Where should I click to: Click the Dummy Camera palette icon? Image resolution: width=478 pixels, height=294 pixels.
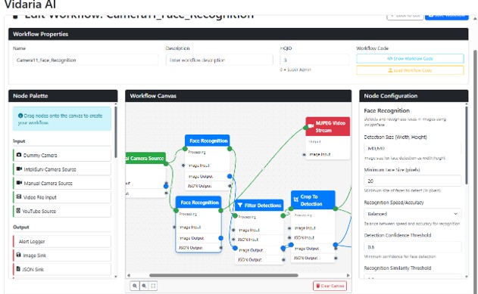click(x=19, y=155)
